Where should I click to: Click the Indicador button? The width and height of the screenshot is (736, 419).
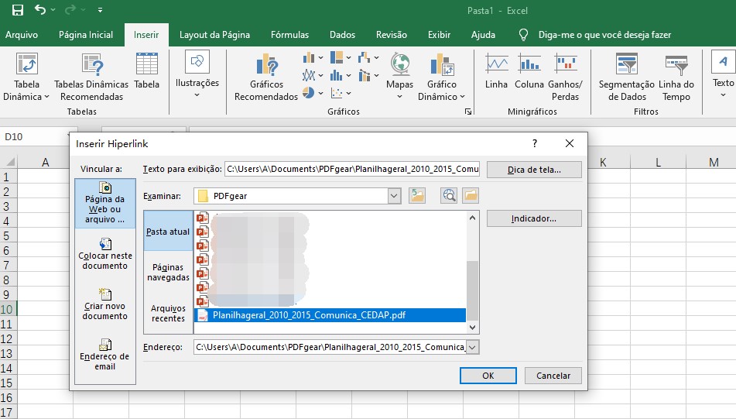pyautogui.click(x=534, y=218)
